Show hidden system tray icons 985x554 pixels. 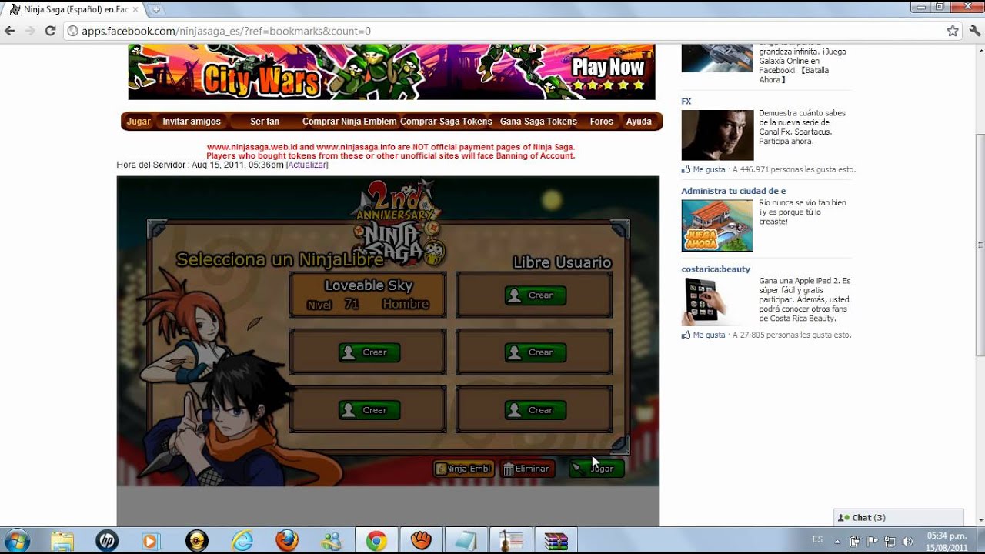(x=840, y=541)
